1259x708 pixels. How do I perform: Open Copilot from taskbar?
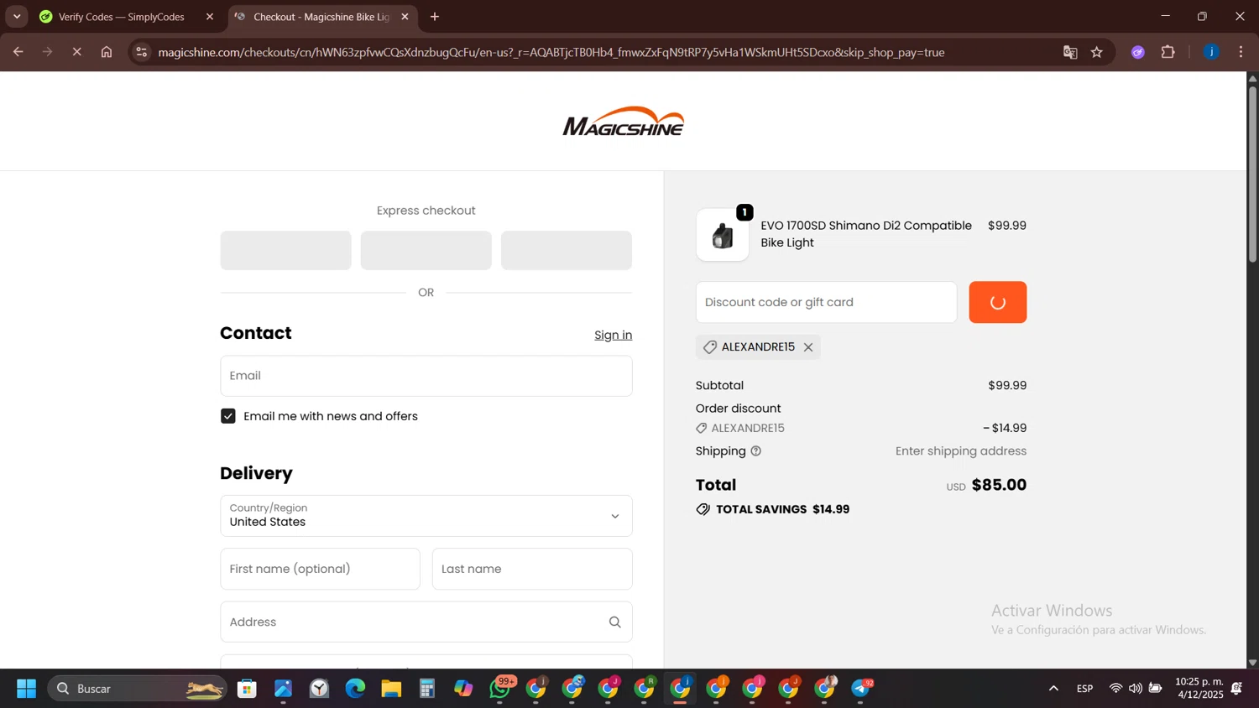click(x=463, y=689)
